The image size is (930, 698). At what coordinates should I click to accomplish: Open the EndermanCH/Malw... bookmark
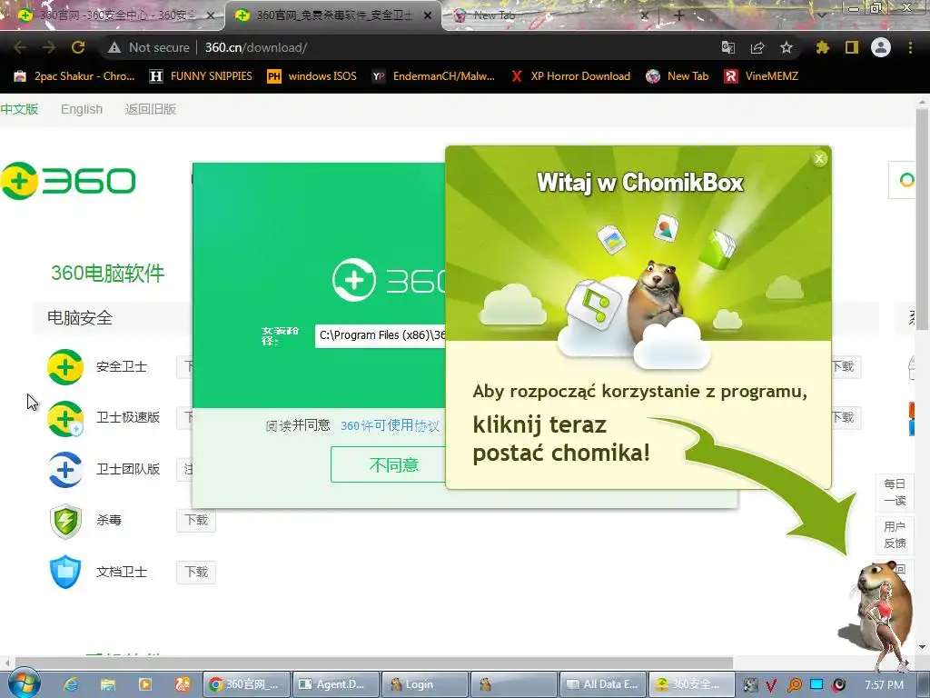point(433,76)
